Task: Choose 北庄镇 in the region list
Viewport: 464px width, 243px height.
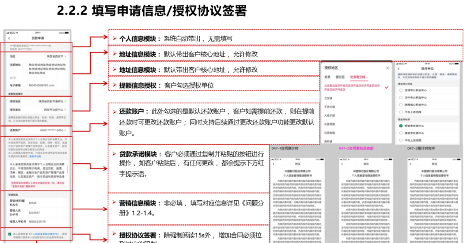Action: [x=328, y=98]
